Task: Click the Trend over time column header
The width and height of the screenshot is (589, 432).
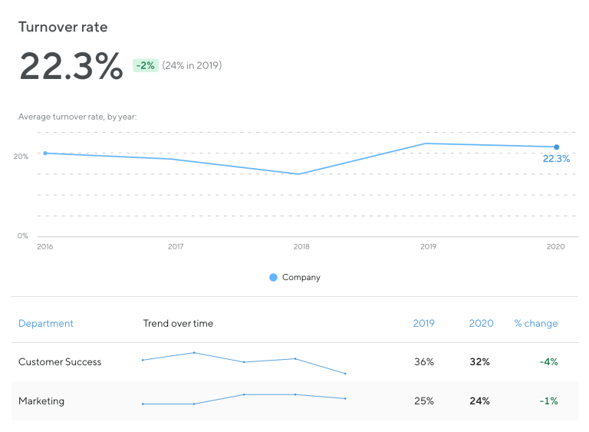Action: tap(178, 323)
